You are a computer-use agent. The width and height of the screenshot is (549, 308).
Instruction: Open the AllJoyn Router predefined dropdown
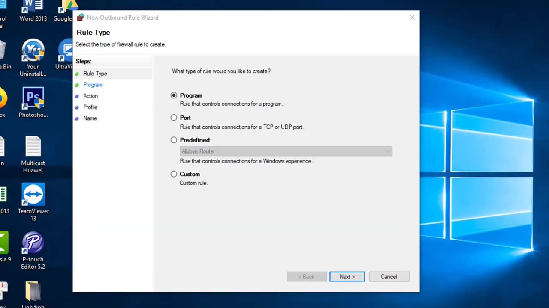(286, 151)
